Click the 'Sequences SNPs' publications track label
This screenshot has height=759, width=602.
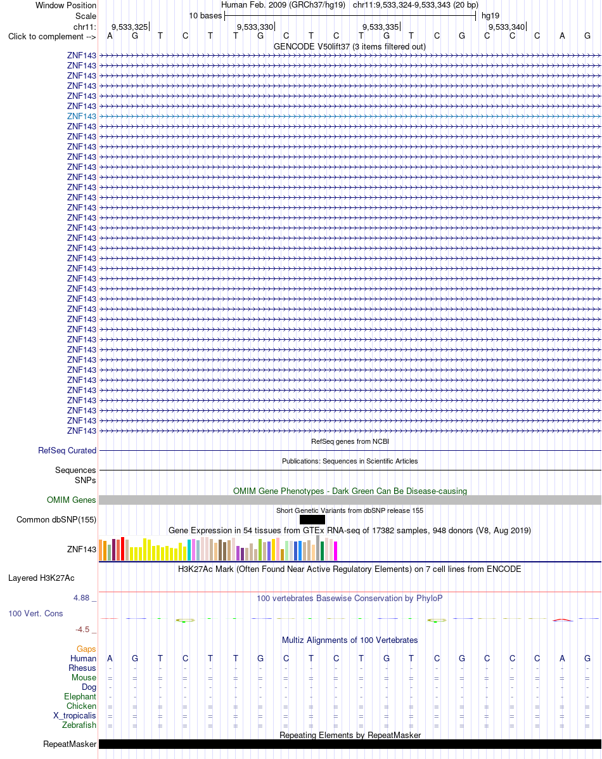point(75,475)
